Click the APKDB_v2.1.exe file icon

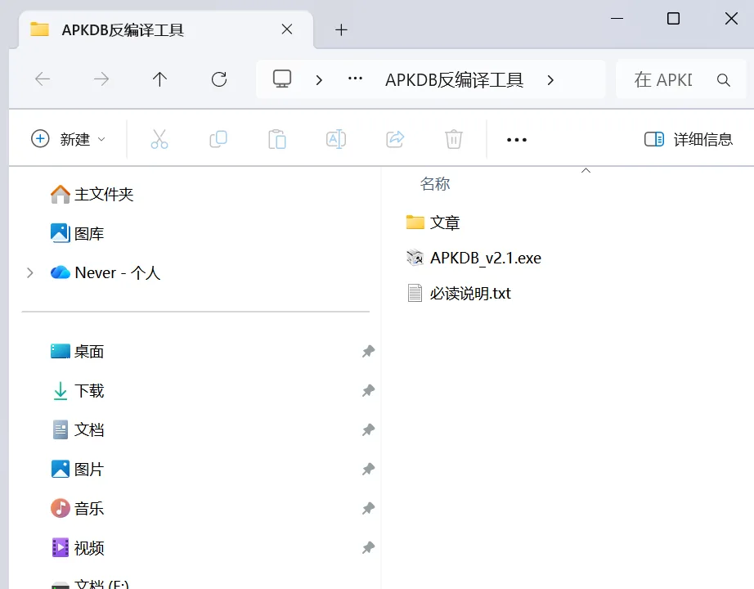[415, 258]
